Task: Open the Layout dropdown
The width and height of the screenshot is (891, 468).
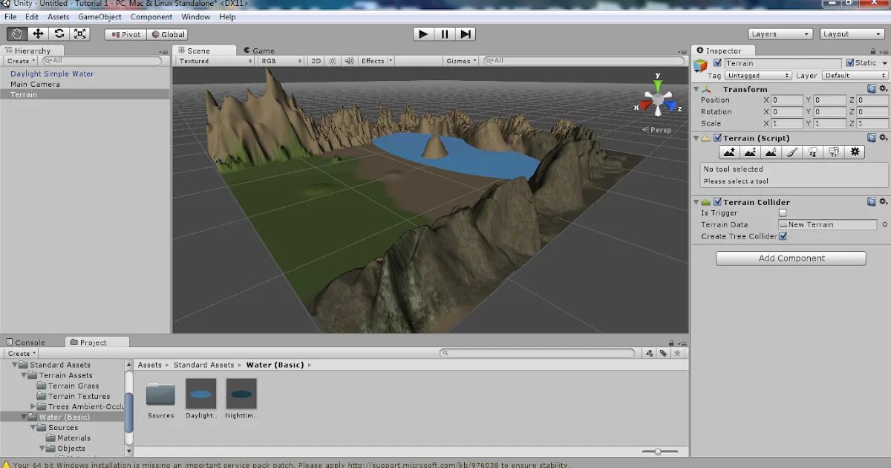Action: point(852,34)
